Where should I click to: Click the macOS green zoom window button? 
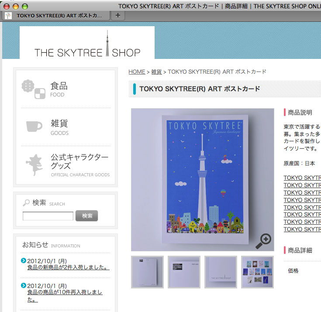click(25, 7)
